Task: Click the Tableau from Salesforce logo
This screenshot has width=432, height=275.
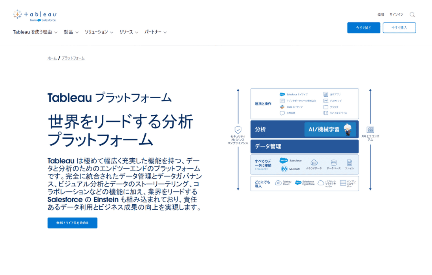Action: coord(35,15)
